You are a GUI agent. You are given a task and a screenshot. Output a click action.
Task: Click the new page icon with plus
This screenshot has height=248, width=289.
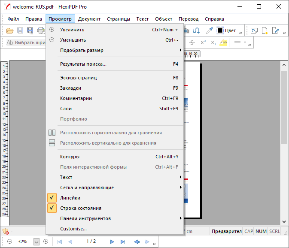pyautogui.click(x=265, y=30)
